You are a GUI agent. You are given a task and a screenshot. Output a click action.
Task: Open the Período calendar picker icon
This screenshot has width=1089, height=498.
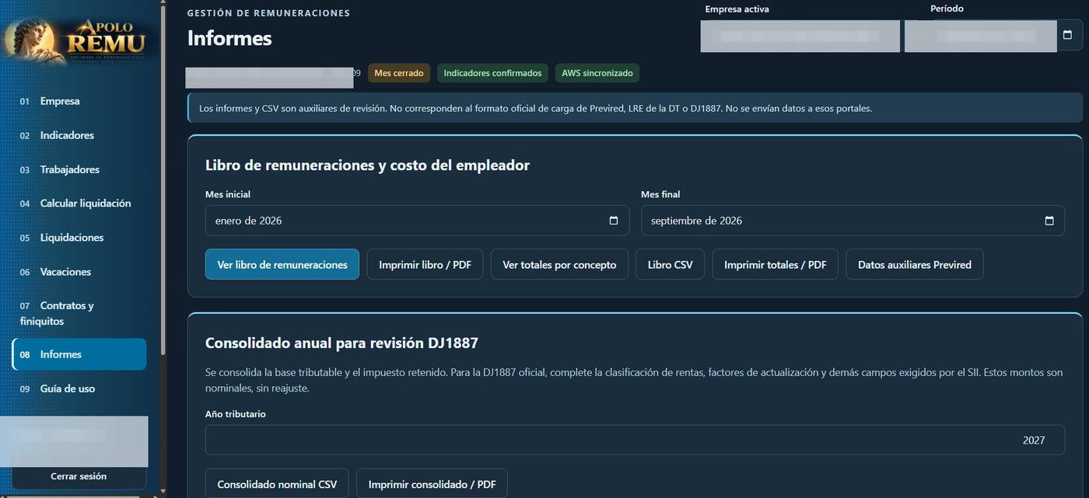(1068, 35)
